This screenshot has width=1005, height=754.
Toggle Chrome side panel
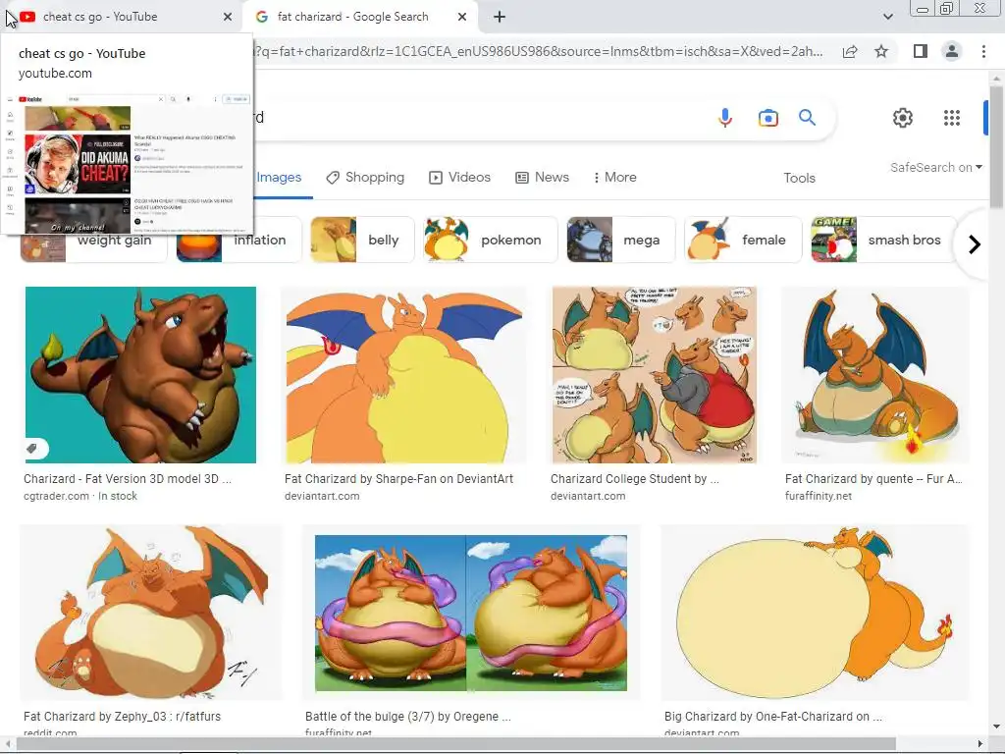point(921,51)
